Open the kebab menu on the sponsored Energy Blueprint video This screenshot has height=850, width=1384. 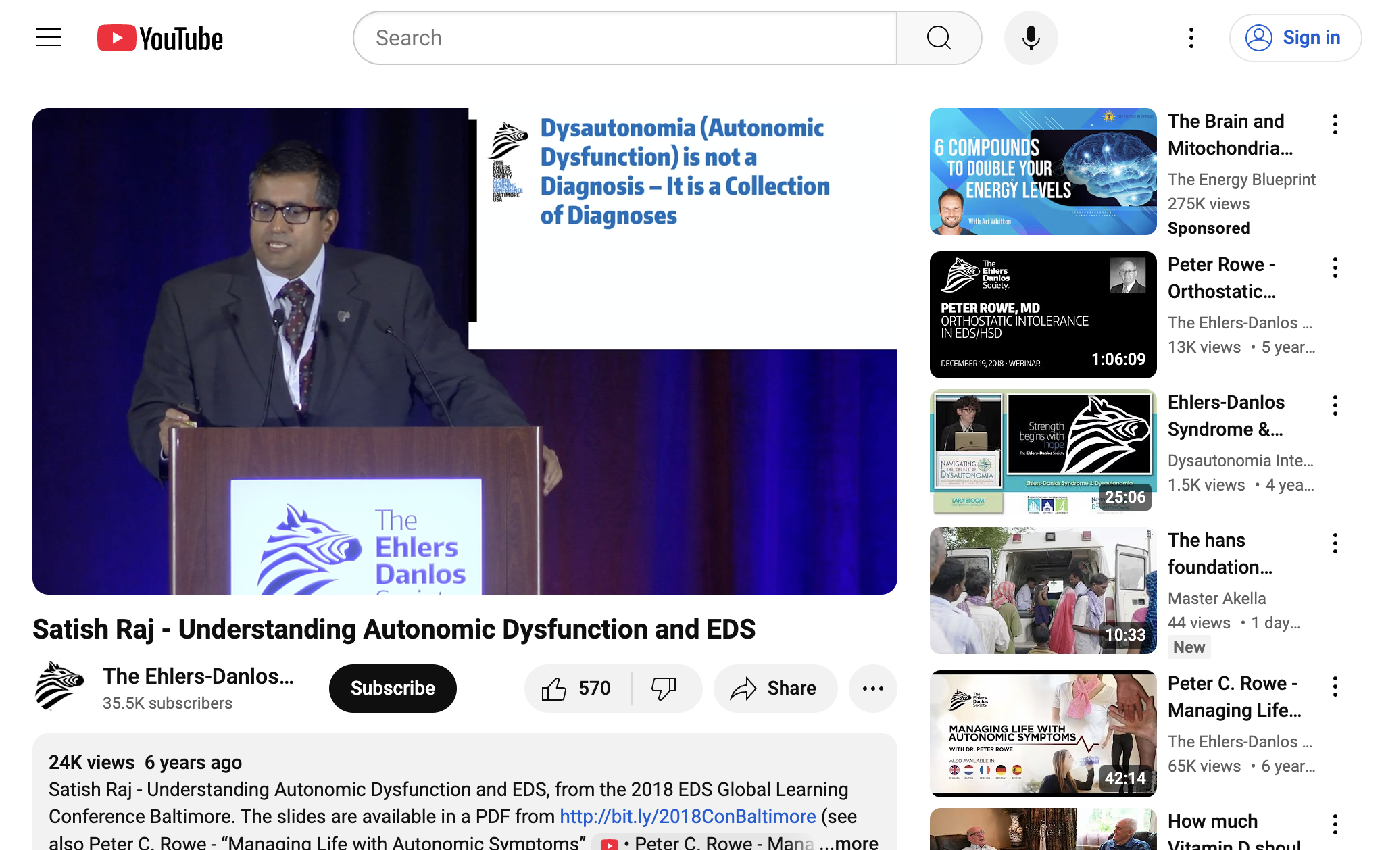(1335, 124)
